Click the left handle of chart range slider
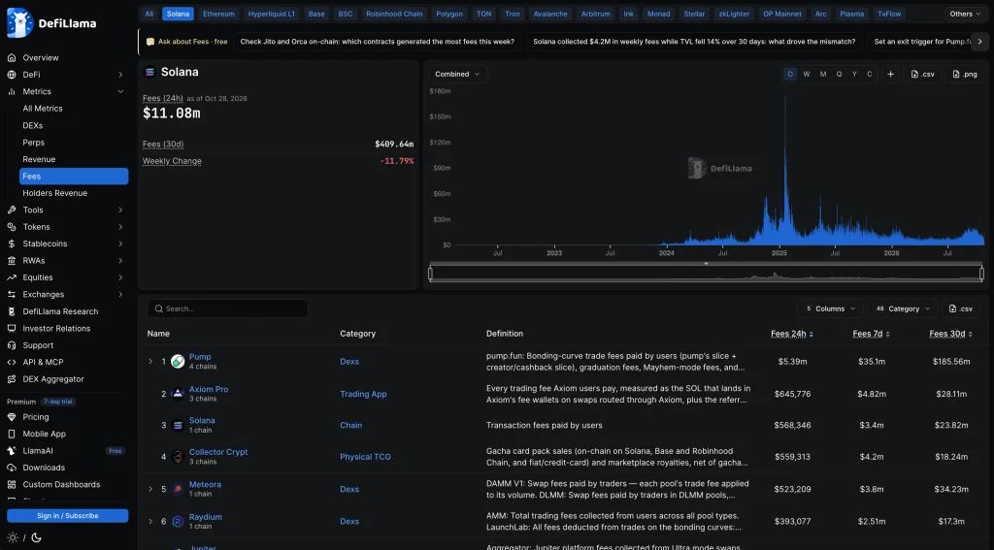 click(430, 274)
